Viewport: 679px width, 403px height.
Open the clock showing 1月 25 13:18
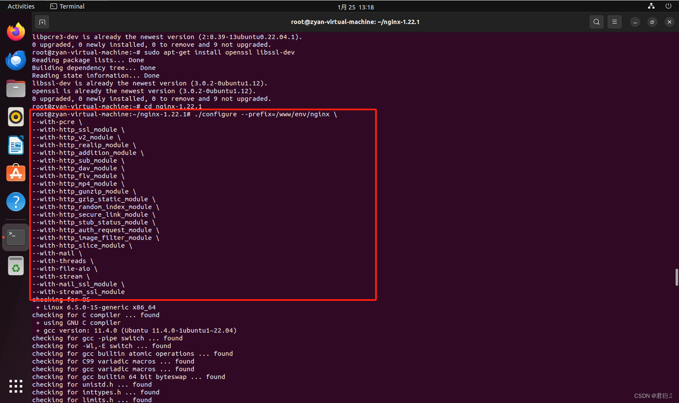point(356,7)
